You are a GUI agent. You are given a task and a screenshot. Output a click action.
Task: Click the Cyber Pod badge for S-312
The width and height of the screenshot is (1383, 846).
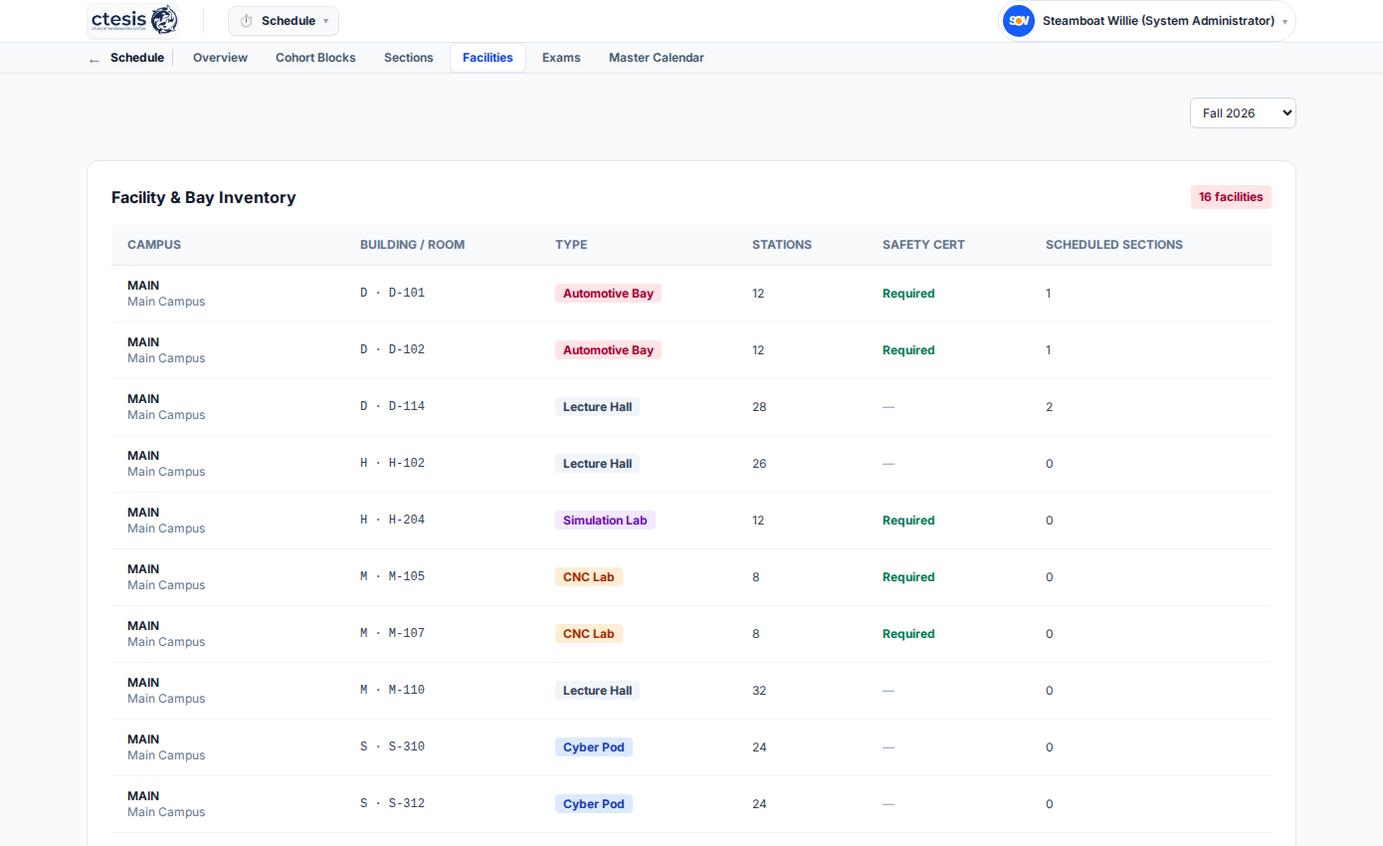[594, 804]
